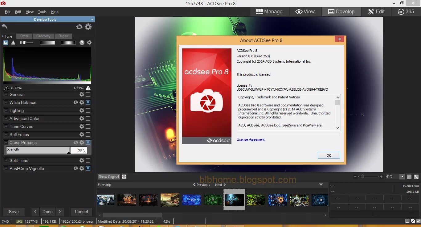Click the fit image icon next to 1:1
The height and width of the screenshot is (227, 421).
[x=416, y=177]
